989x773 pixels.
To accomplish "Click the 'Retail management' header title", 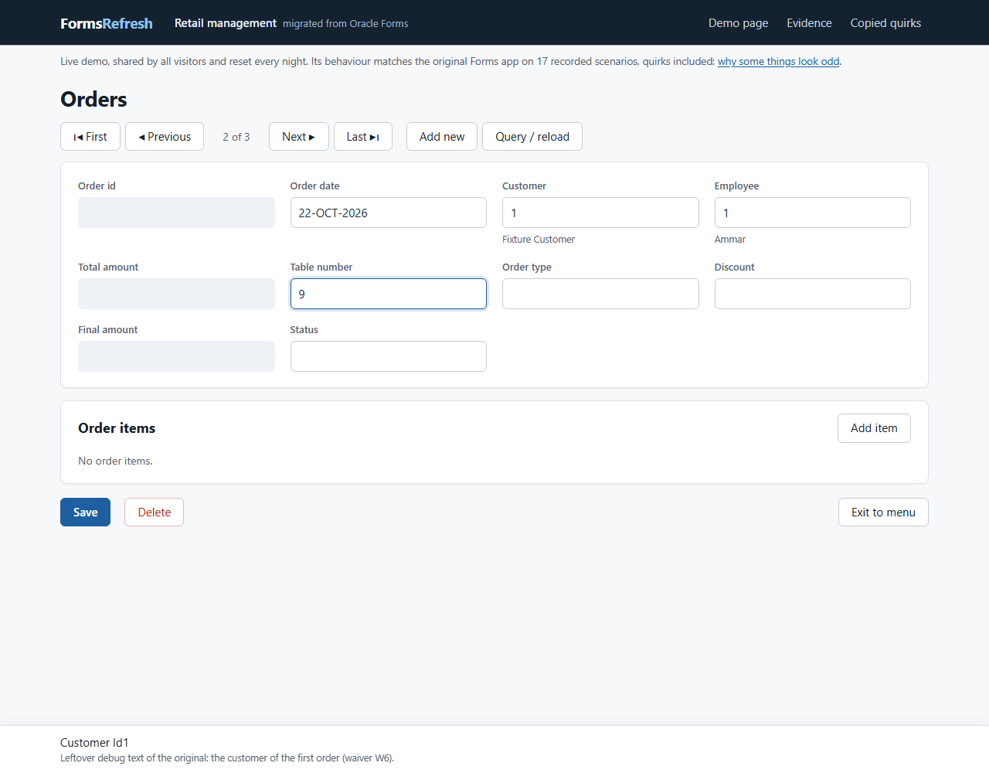I will (226, 23).
